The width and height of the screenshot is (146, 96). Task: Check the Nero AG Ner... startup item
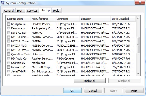point(8,33)
